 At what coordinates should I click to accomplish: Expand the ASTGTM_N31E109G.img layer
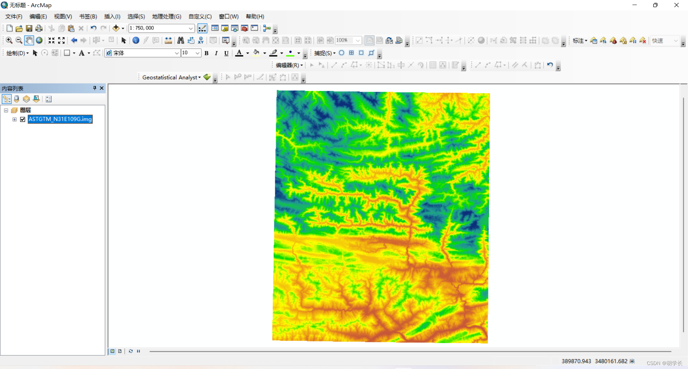point(15,119)
